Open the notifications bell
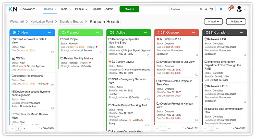 229,9
